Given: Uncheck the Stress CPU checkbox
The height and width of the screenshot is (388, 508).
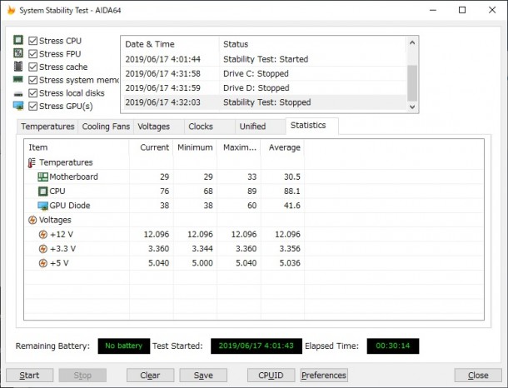Looking at the screenshot, I should [x=32, y=41].
